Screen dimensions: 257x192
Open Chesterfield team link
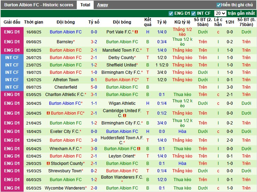(65, 87)
